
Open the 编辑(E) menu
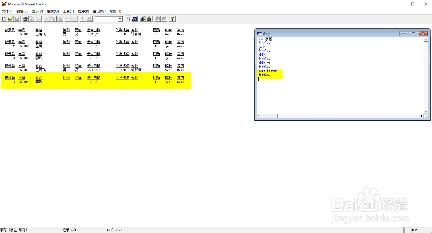coord(22,11)
